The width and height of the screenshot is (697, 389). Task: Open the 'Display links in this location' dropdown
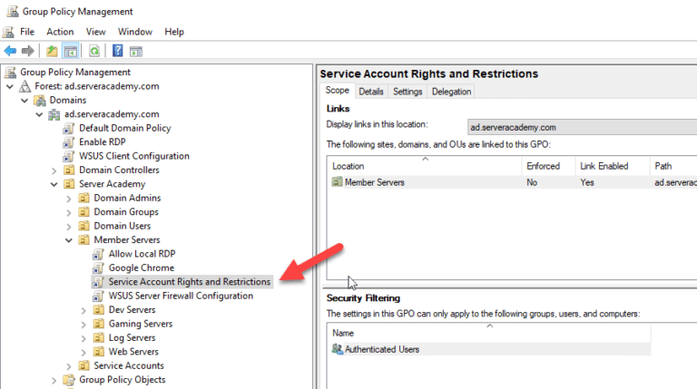[x=581, y=126]
